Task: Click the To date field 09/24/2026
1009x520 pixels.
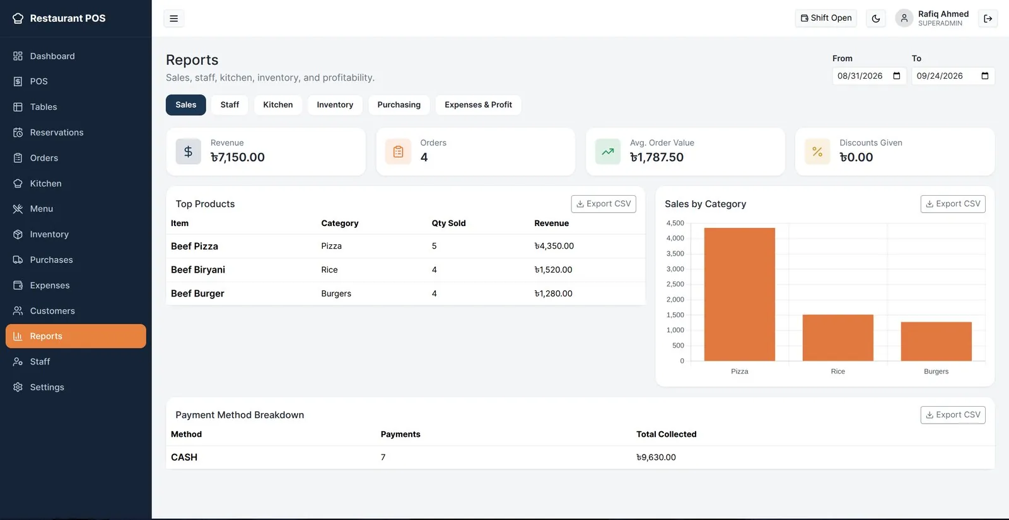Action: click(953, 76)
